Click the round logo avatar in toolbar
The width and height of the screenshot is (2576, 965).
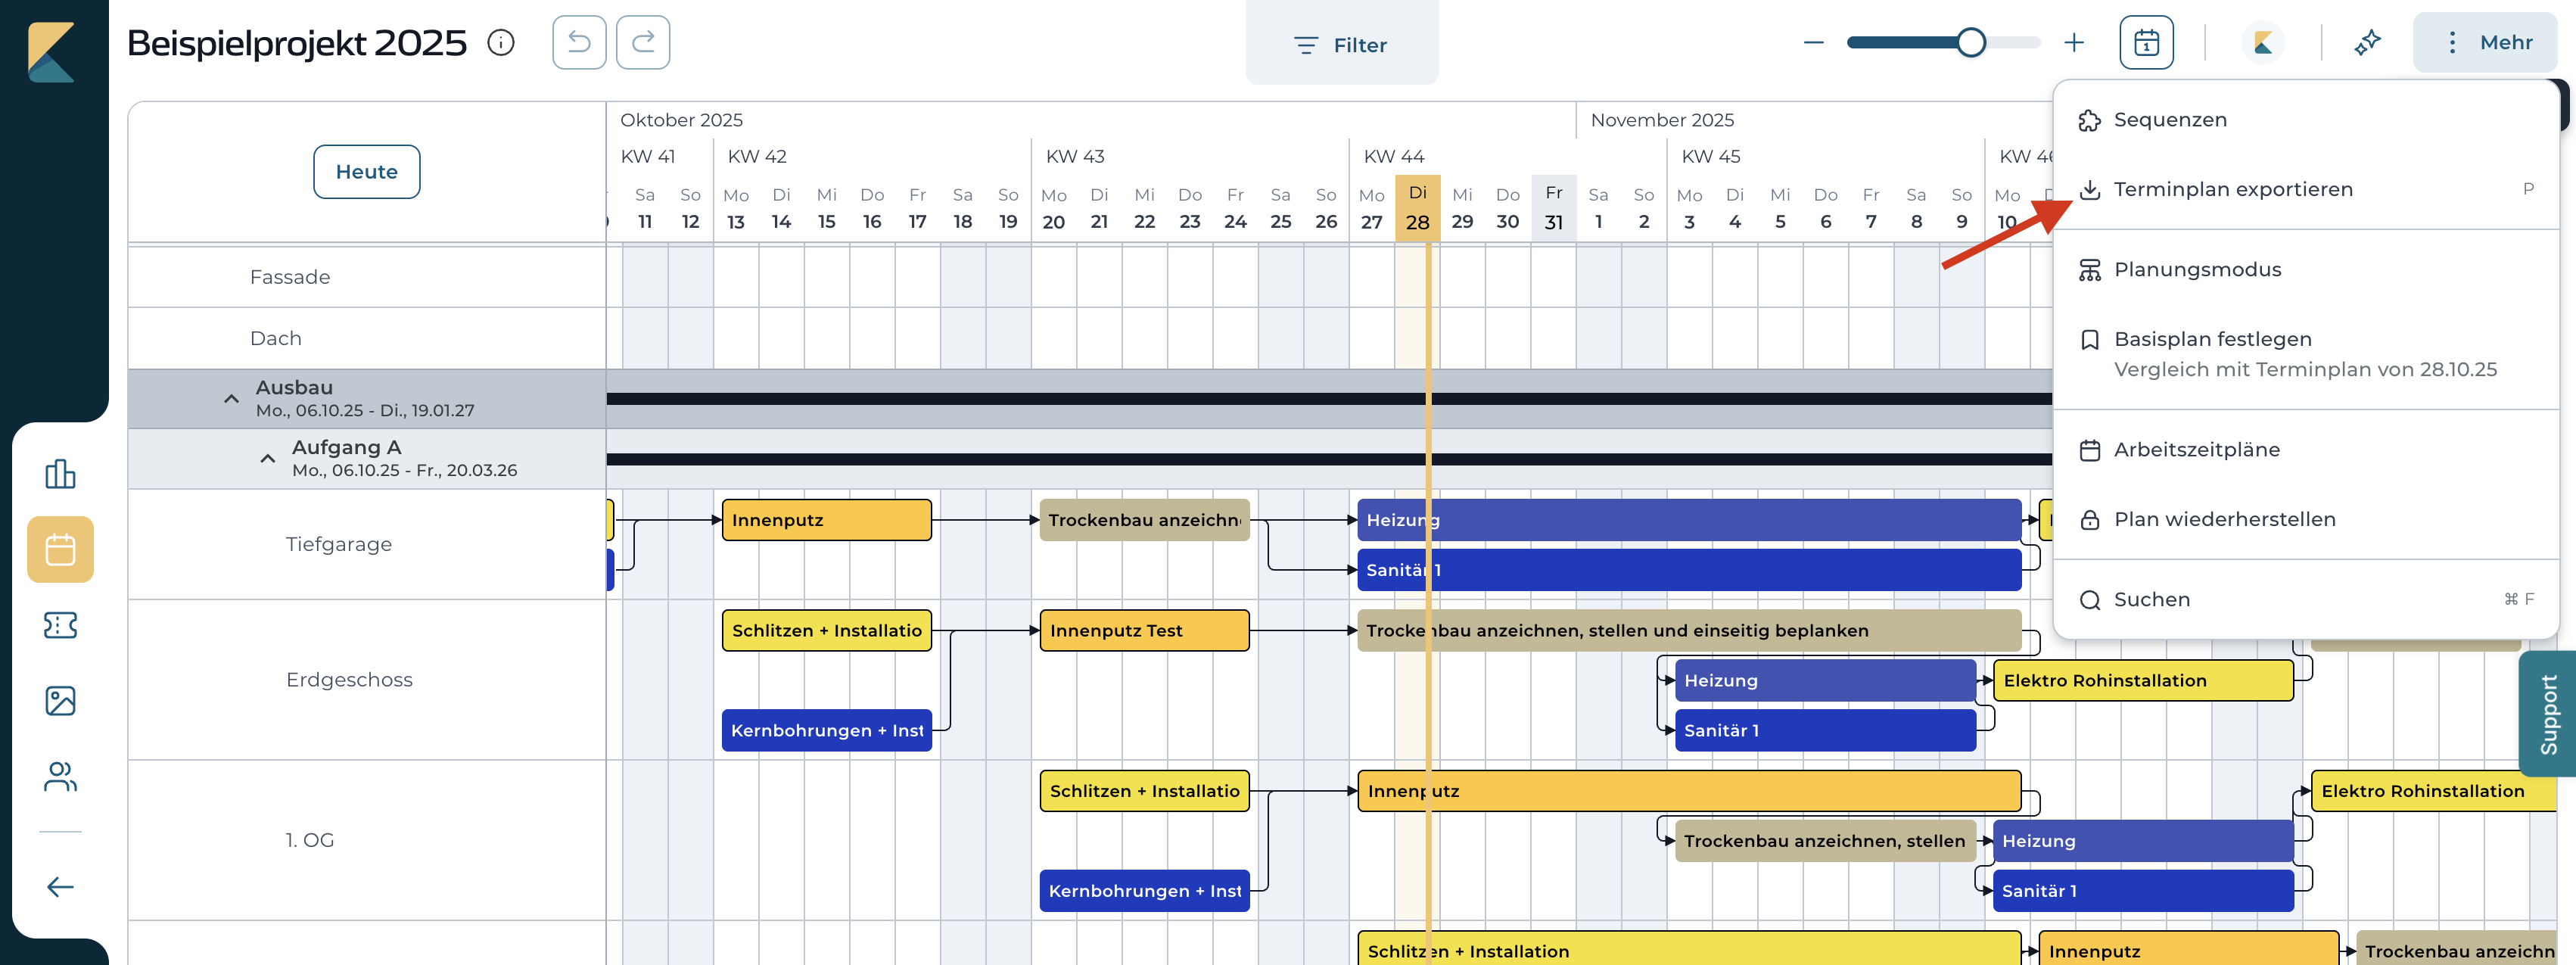pyautogui.click(x=2263, y=43)
